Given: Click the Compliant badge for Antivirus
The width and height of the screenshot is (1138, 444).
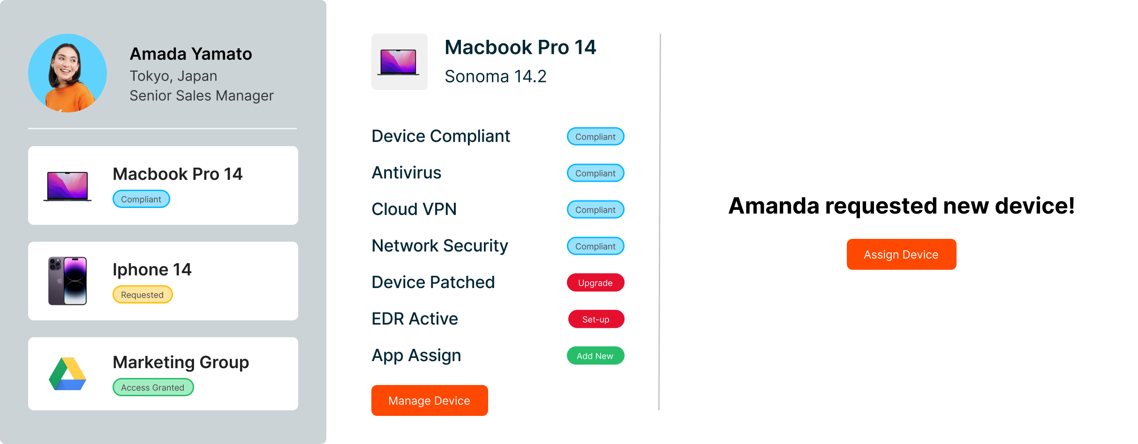Looking at the screenshot, I should point(595,173).
